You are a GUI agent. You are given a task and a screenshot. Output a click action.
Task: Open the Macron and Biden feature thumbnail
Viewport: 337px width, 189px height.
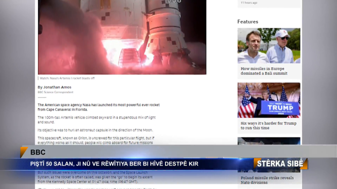(269, 45)
